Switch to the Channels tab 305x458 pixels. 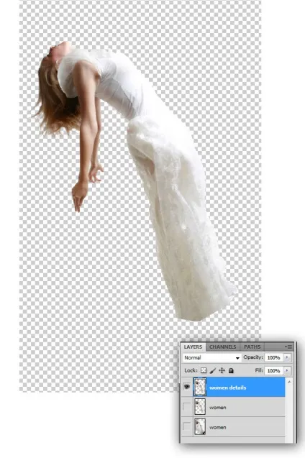tap(222, 347)
